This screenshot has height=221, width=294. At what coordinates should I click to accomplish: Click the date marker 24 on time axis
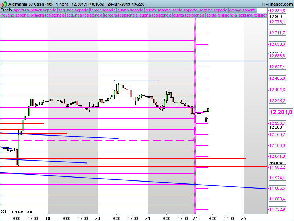[x=195, y=218]
